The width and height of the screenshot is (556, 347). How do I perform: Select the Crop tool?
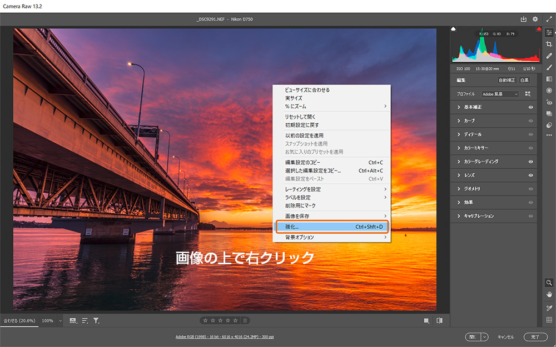tap(549, 44)
